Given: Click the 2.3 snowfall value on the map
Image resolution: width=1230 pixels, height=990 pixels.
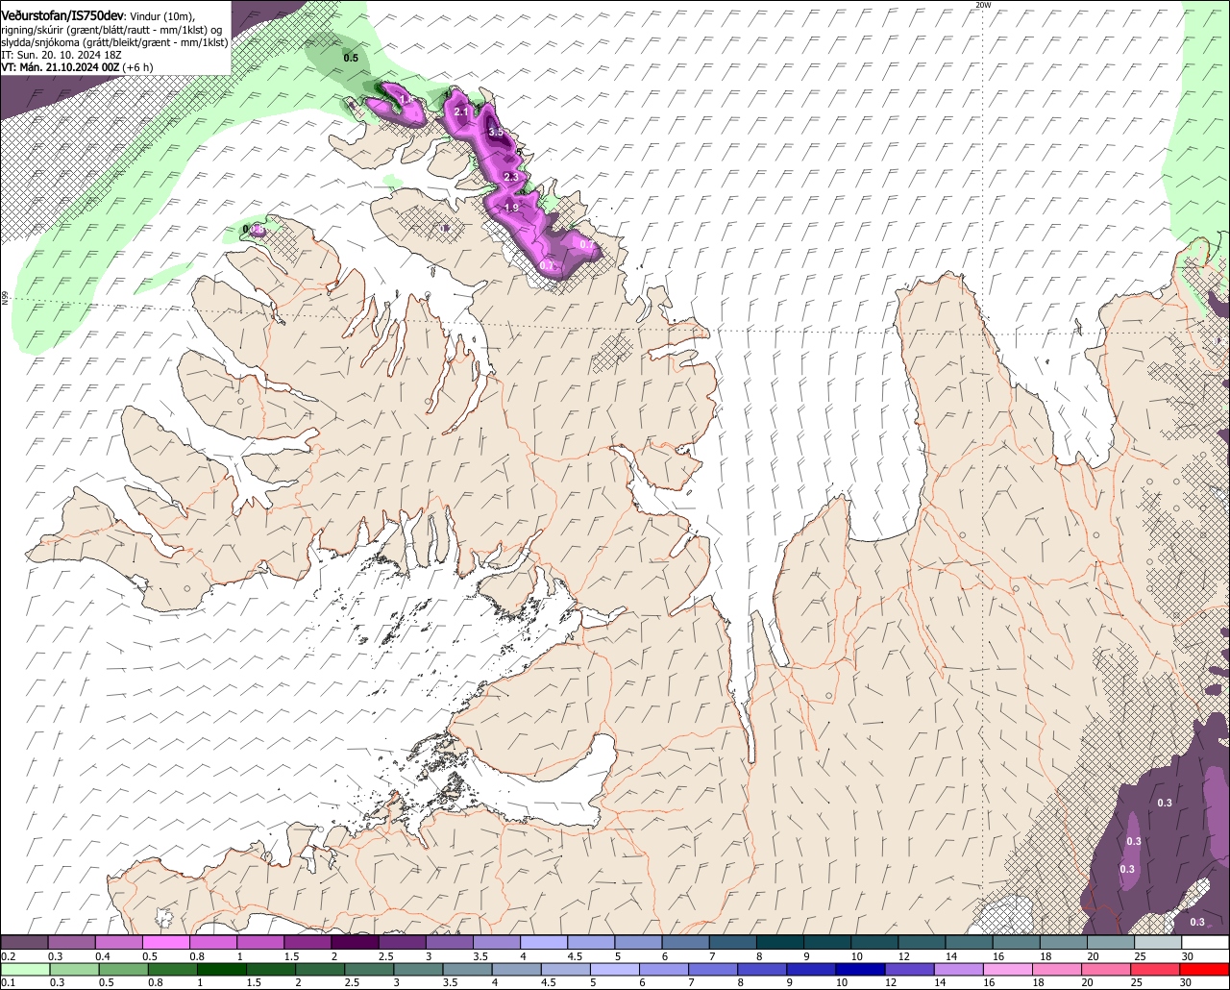Looking at the screenshot, I should coord(511,178).
